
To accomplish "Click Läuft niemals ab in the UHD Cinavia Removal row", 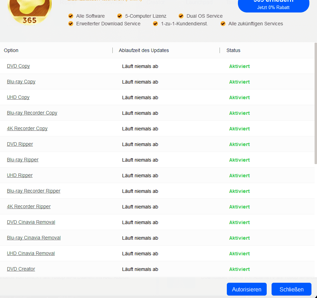I will (x=140, y=254).
